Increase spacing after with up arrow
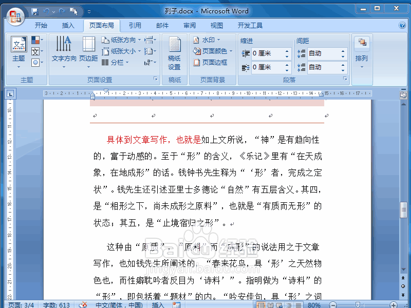The height and width of the screenshot is (308, 411). pos(343,65)
